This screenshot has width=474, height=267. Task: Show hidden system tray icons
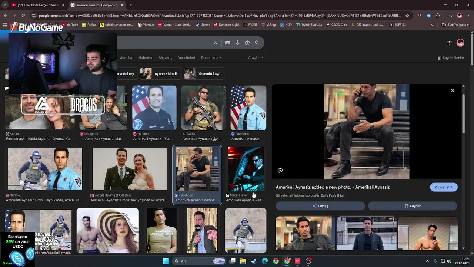click(x=427, y=261)
